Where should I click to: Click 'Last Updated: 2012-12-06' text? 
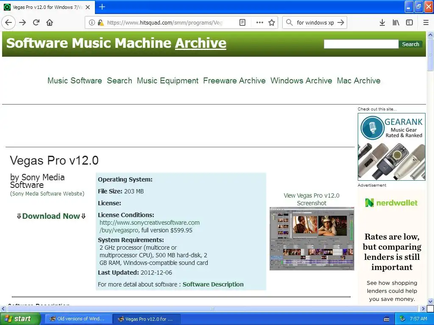[135, 273]
